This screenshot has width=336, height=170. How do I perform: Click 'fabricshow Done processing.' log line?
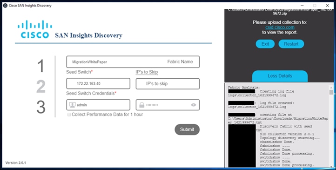287,154
